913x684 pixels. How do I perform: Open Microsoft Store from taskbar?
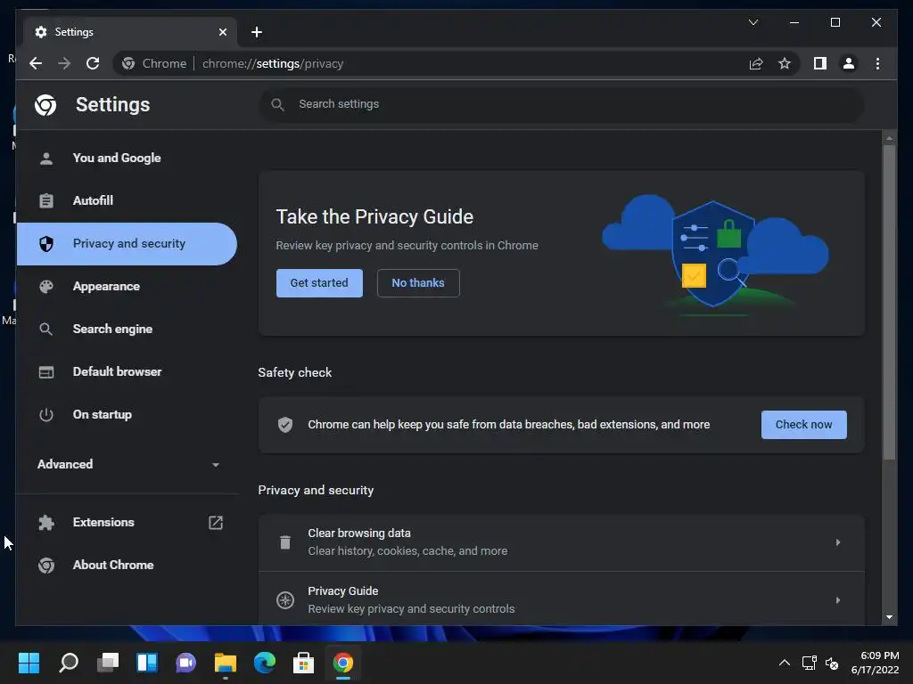[x=303, y=663]
